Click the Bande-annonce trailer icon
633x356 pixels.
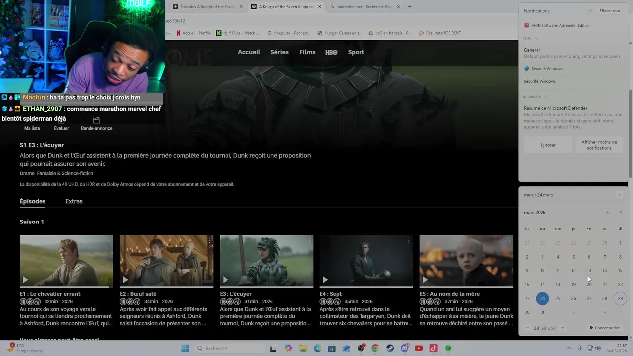coord(96,120)
